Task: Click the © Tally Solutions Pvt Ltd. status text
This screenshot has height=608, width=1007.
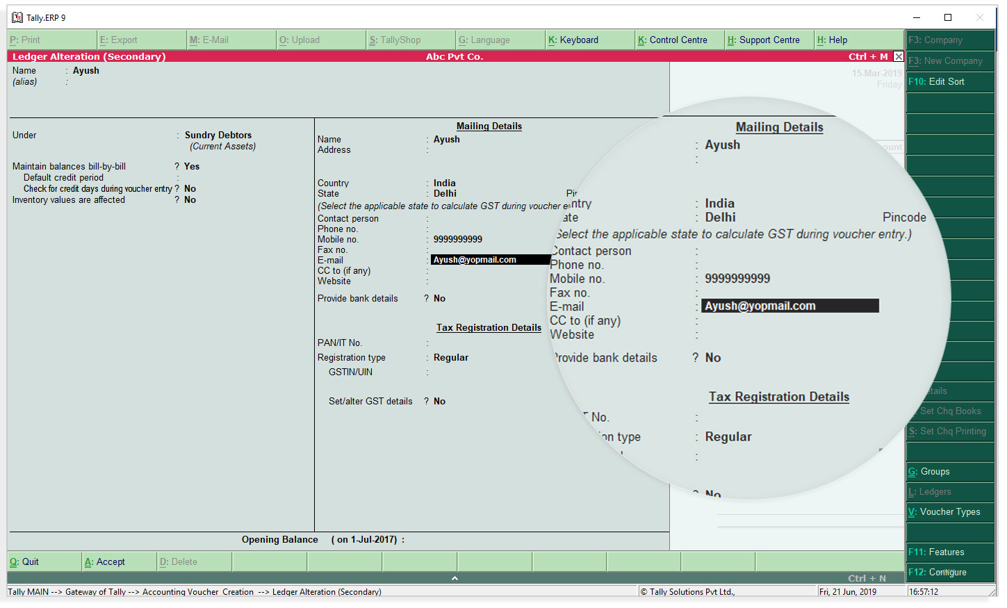Action: (688, 592)
